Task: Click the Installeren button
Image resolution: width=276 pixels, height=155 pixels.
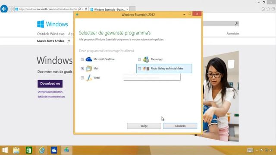Action: pyautogui.click(x=180, y=126)
